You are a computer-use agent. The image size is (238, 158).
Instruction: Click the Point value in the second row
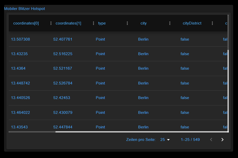100,54
